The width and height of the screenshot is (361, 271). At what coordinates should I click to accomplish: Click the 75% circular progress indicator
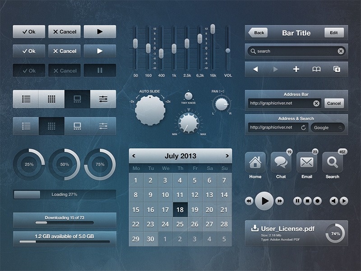tap(100, 164)
